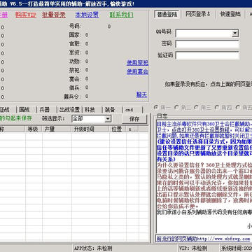Click the 联系我们 link
This screenshot has width=252, height=252.
pos(121,15)
